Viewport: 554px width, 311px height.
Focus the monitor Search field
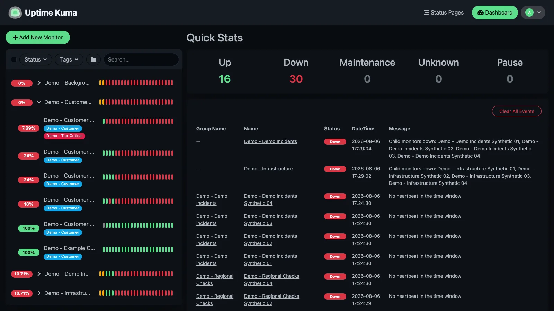coord(141,59)
